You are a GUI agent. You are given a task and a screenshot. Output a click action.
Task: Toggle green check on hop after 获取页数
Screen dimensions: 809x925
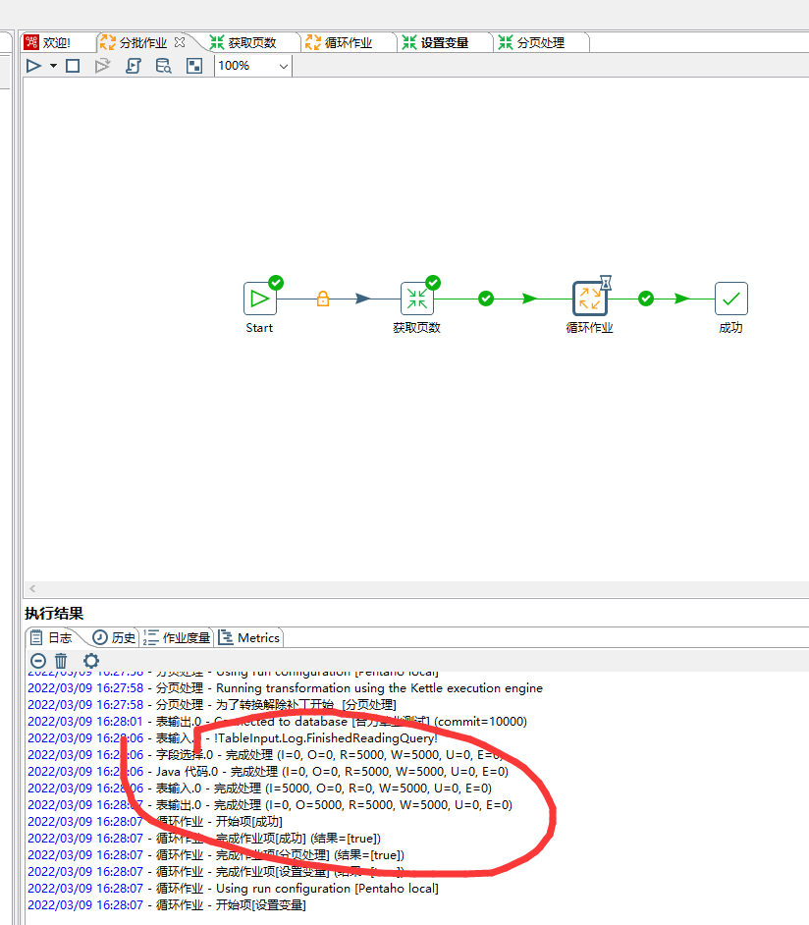(486, 299)
